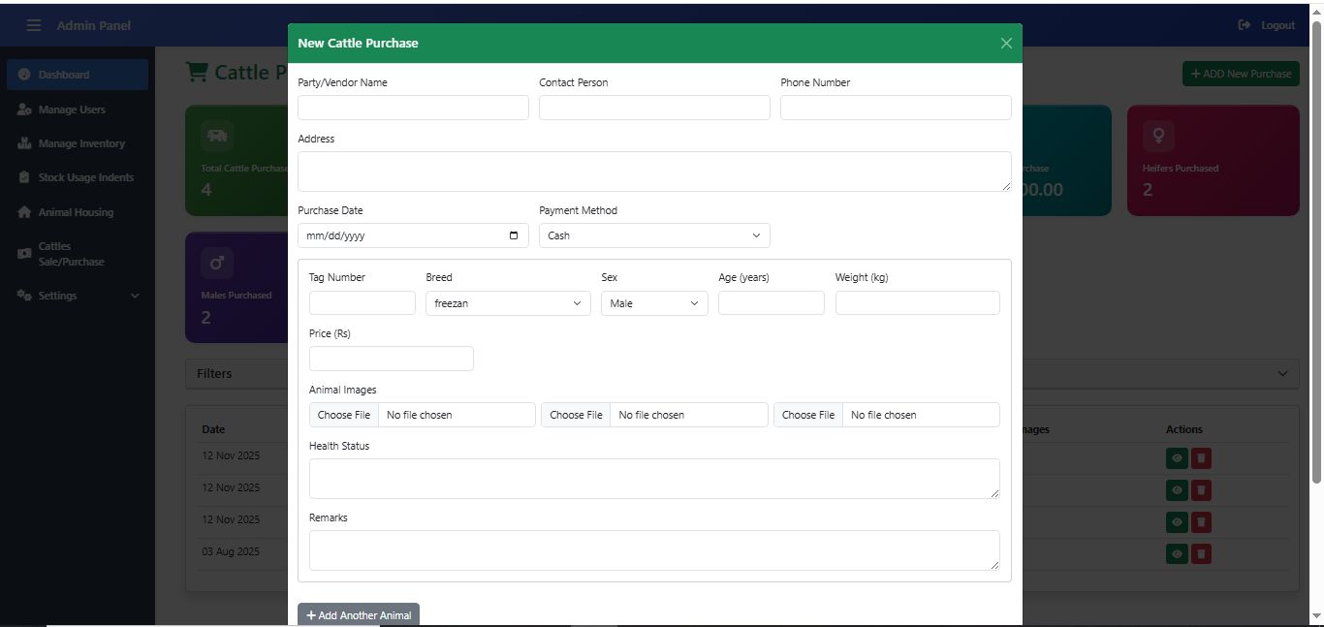Image resolution: width=1324 pixels, height=627 pixels.
Task: Click the eye icon in the second row
Action: [x=1177, y=490]
